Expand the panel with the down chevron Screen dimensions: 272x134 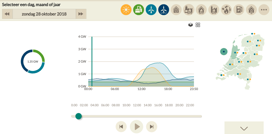244,128
